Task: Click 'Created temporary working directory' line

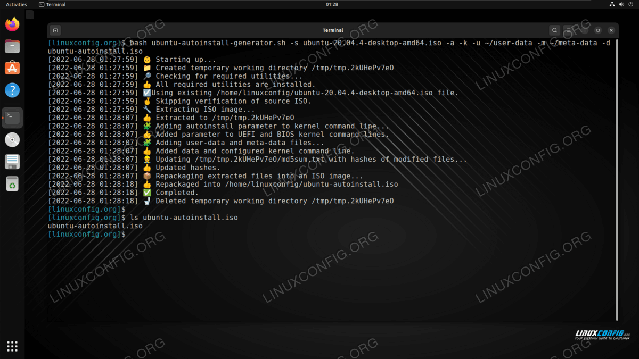Action: [221, 68]
